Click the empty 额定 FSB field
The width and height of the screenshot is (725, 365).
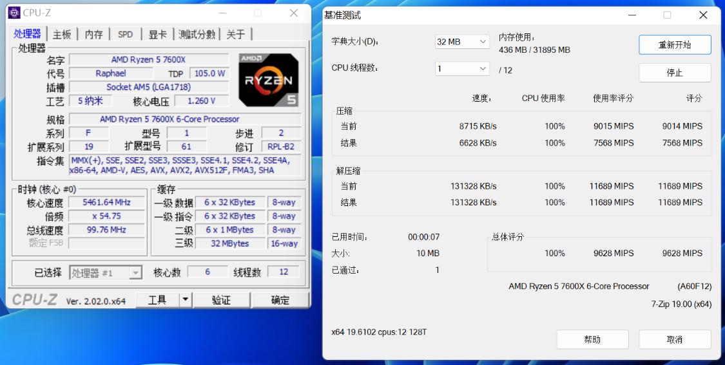tap(107, 243)
